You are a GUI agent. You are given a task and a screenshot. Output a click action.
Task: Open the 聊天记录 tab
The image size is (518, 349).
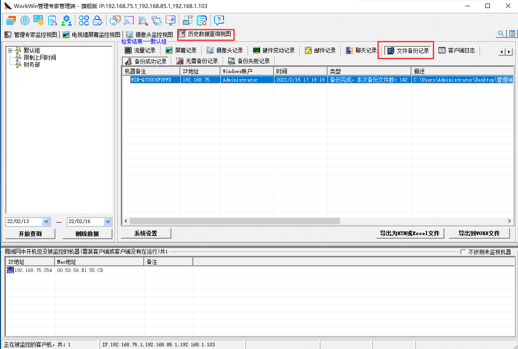(x=361, y=50)
